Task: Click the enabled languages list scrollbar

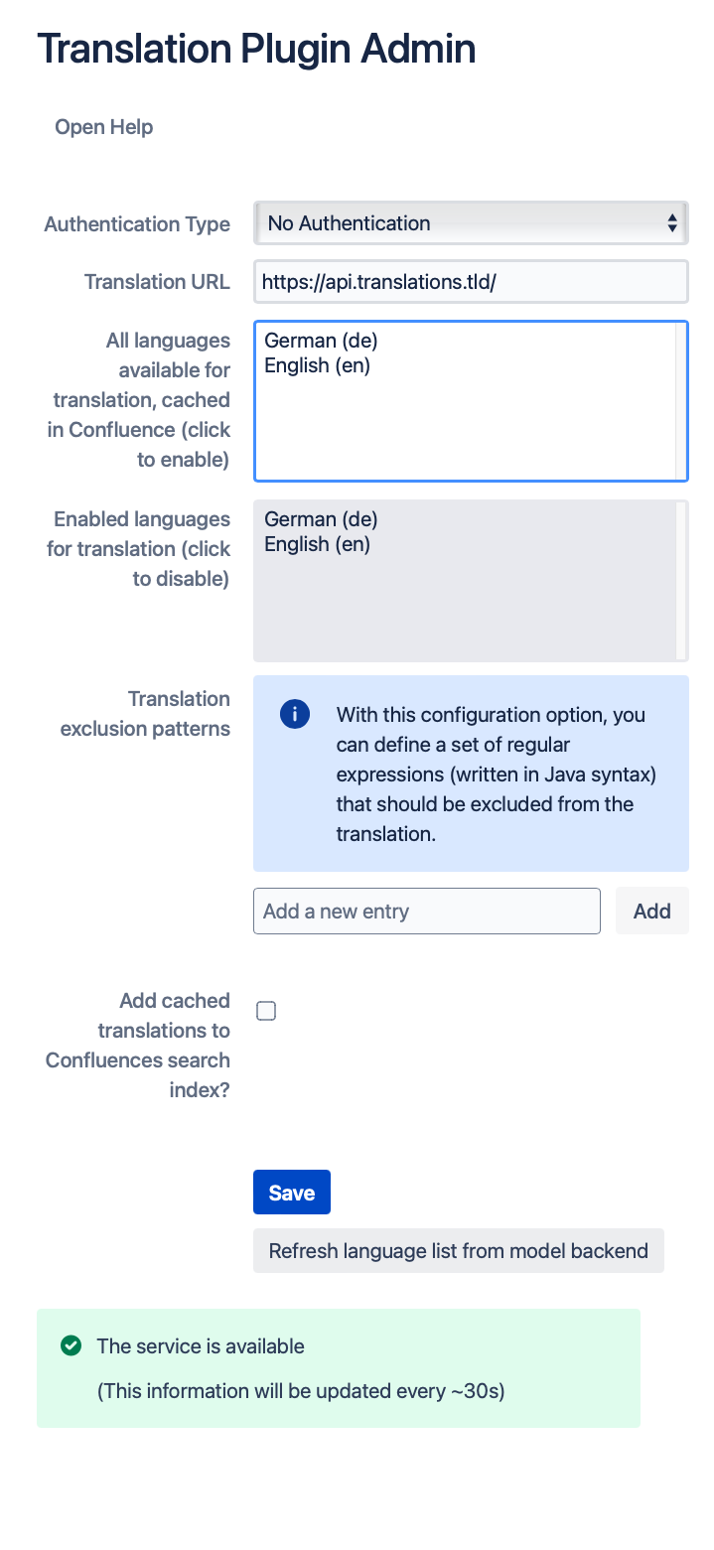Action: point(684,581)
